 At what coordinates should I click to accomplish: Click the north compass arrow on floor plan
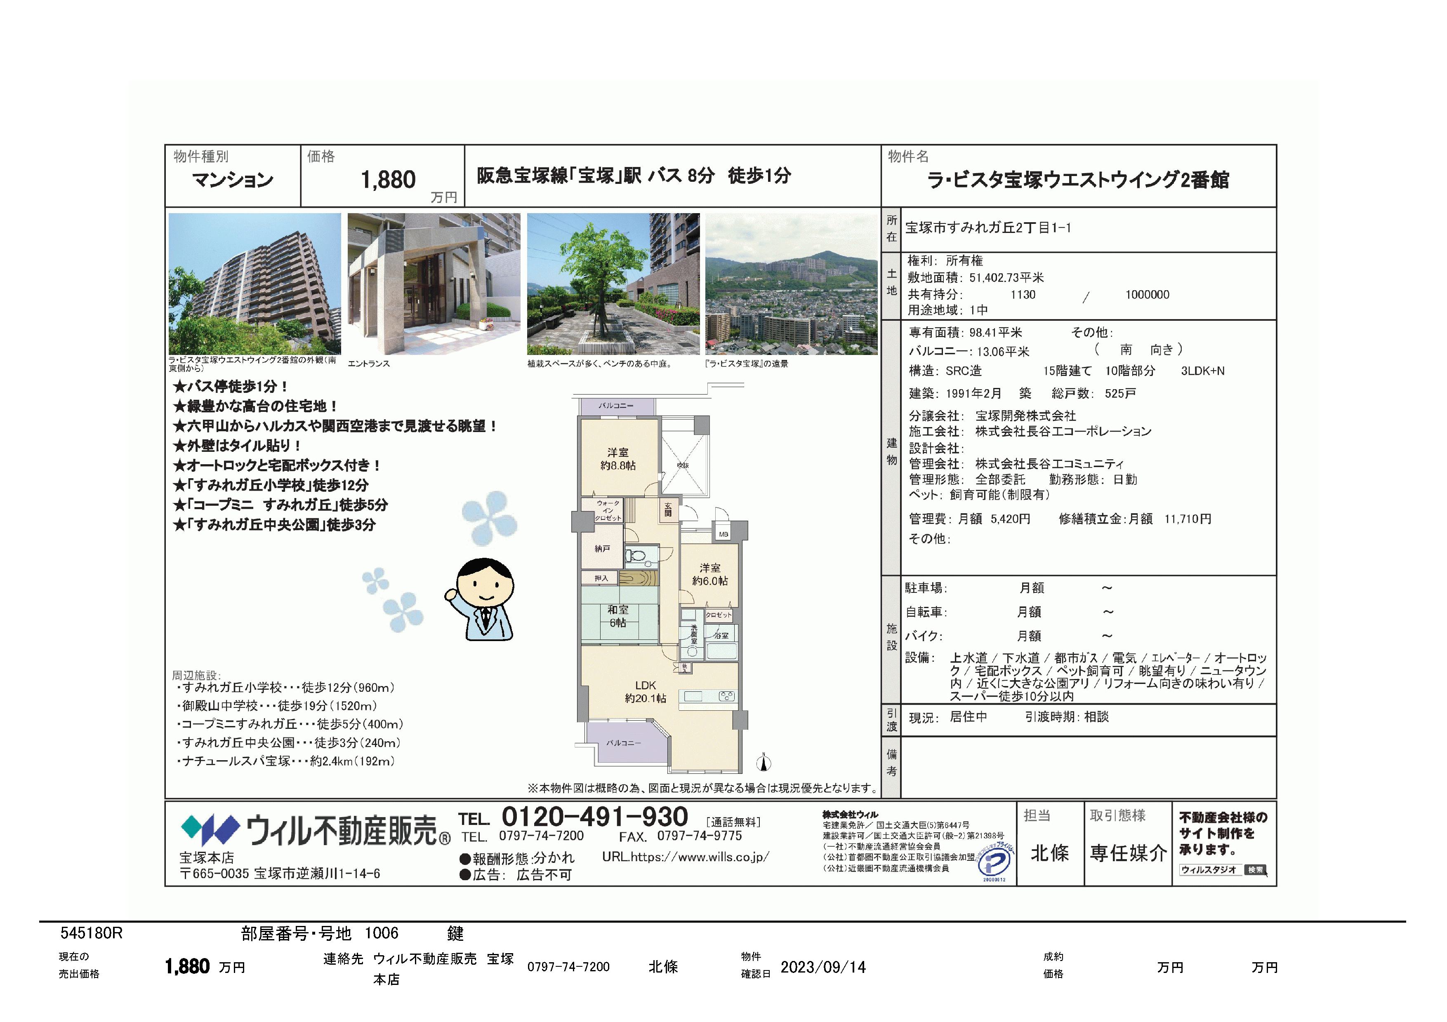pos(763,763)
